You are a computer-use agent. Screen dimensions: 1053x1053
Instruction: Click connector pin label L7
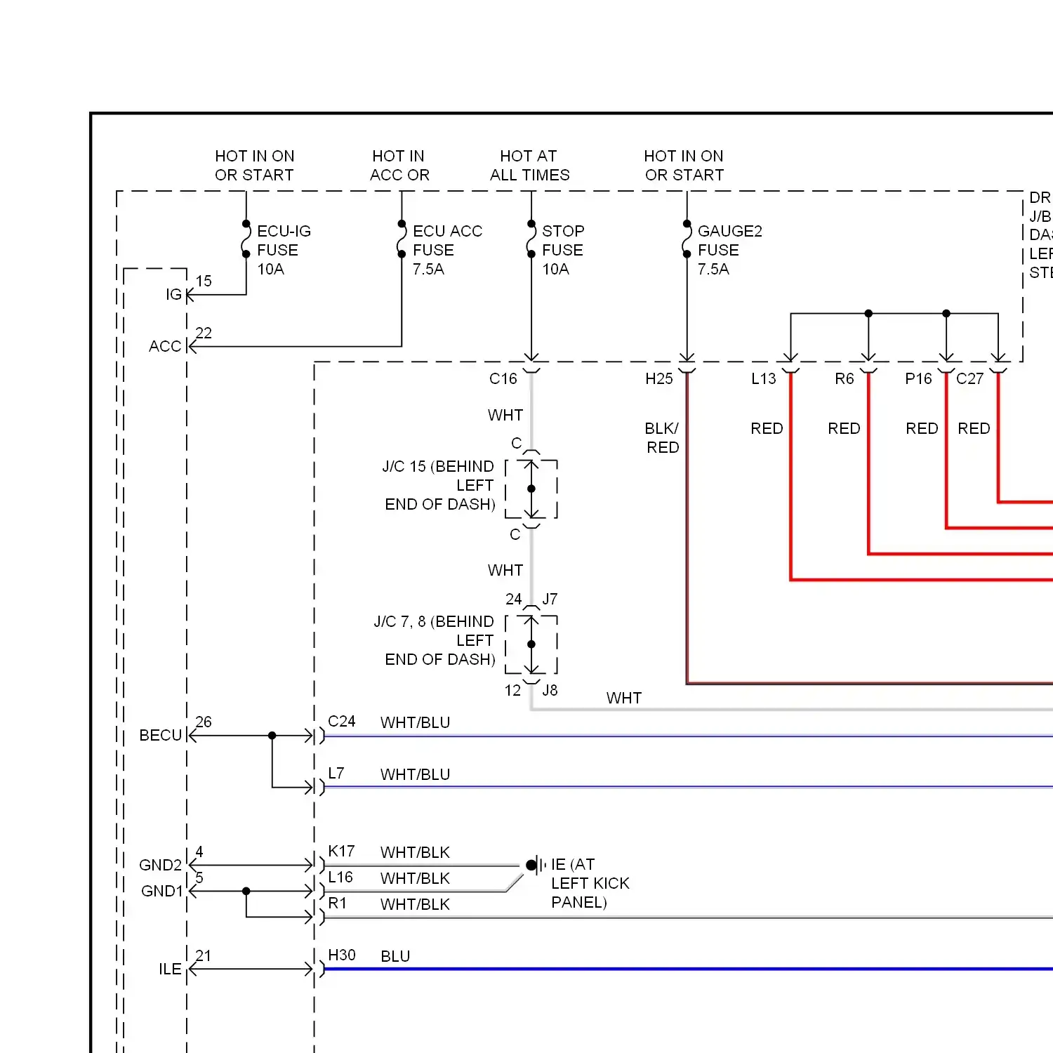click(x=336, y=773)
